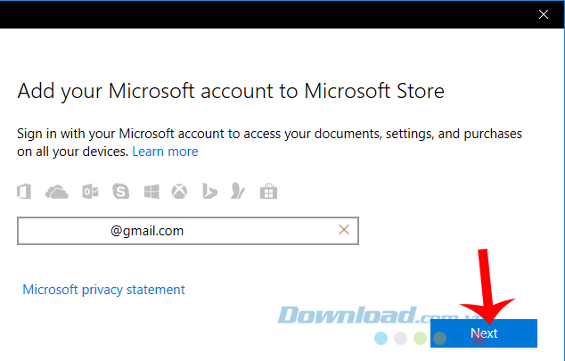
Task: Click the OneDrive cloud icon
Action: (x=56, y=192)
